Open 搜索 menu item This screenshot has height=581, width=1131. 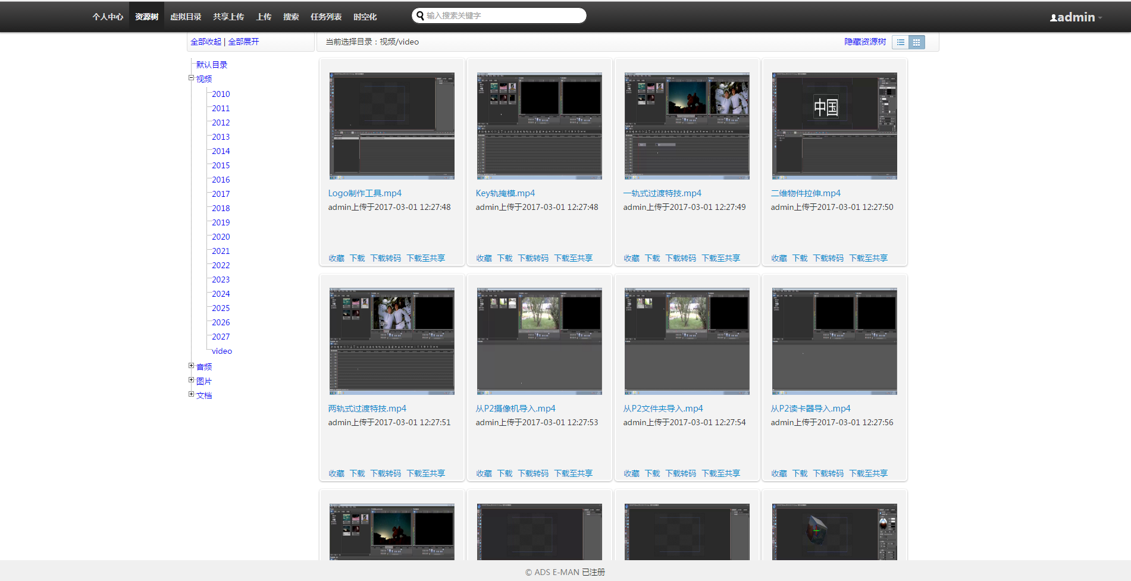coord(291,17)
